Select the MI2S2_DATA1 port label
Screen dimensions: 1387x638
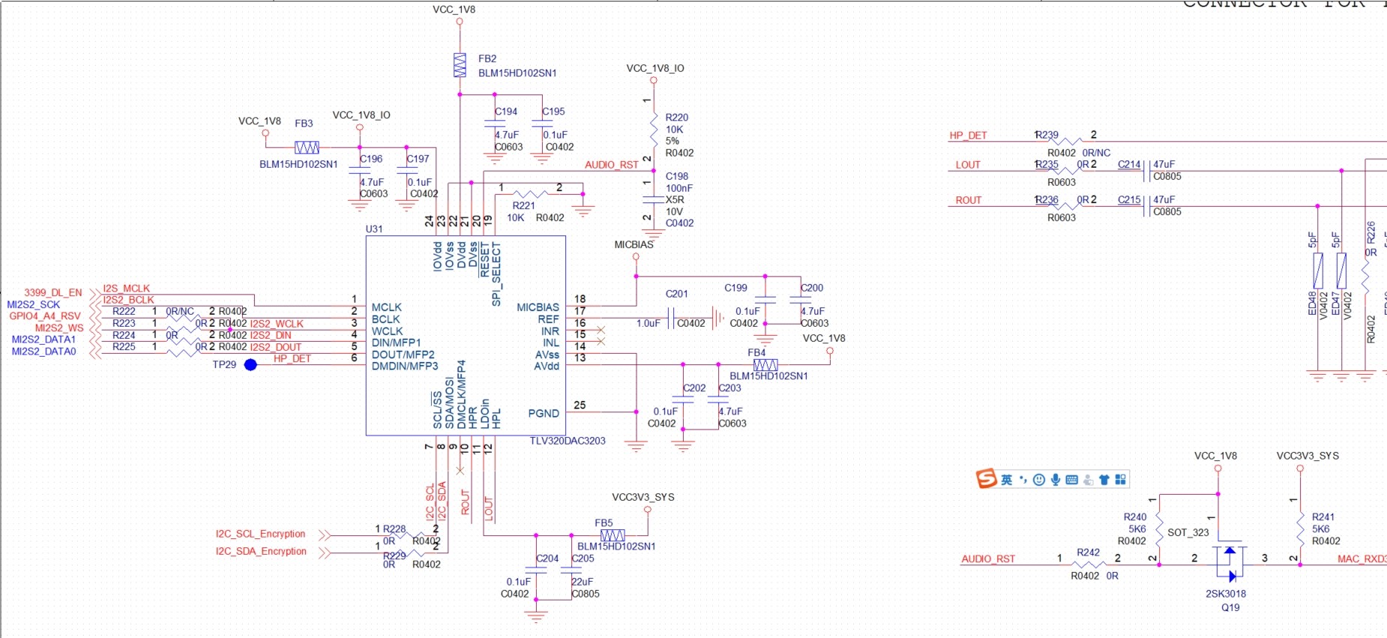43,340
